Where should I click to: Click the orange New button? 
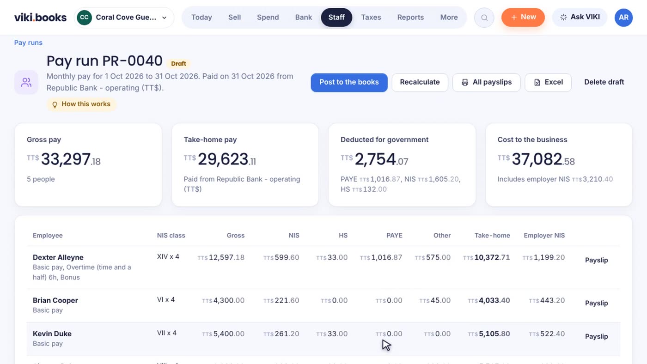[523, 17]
